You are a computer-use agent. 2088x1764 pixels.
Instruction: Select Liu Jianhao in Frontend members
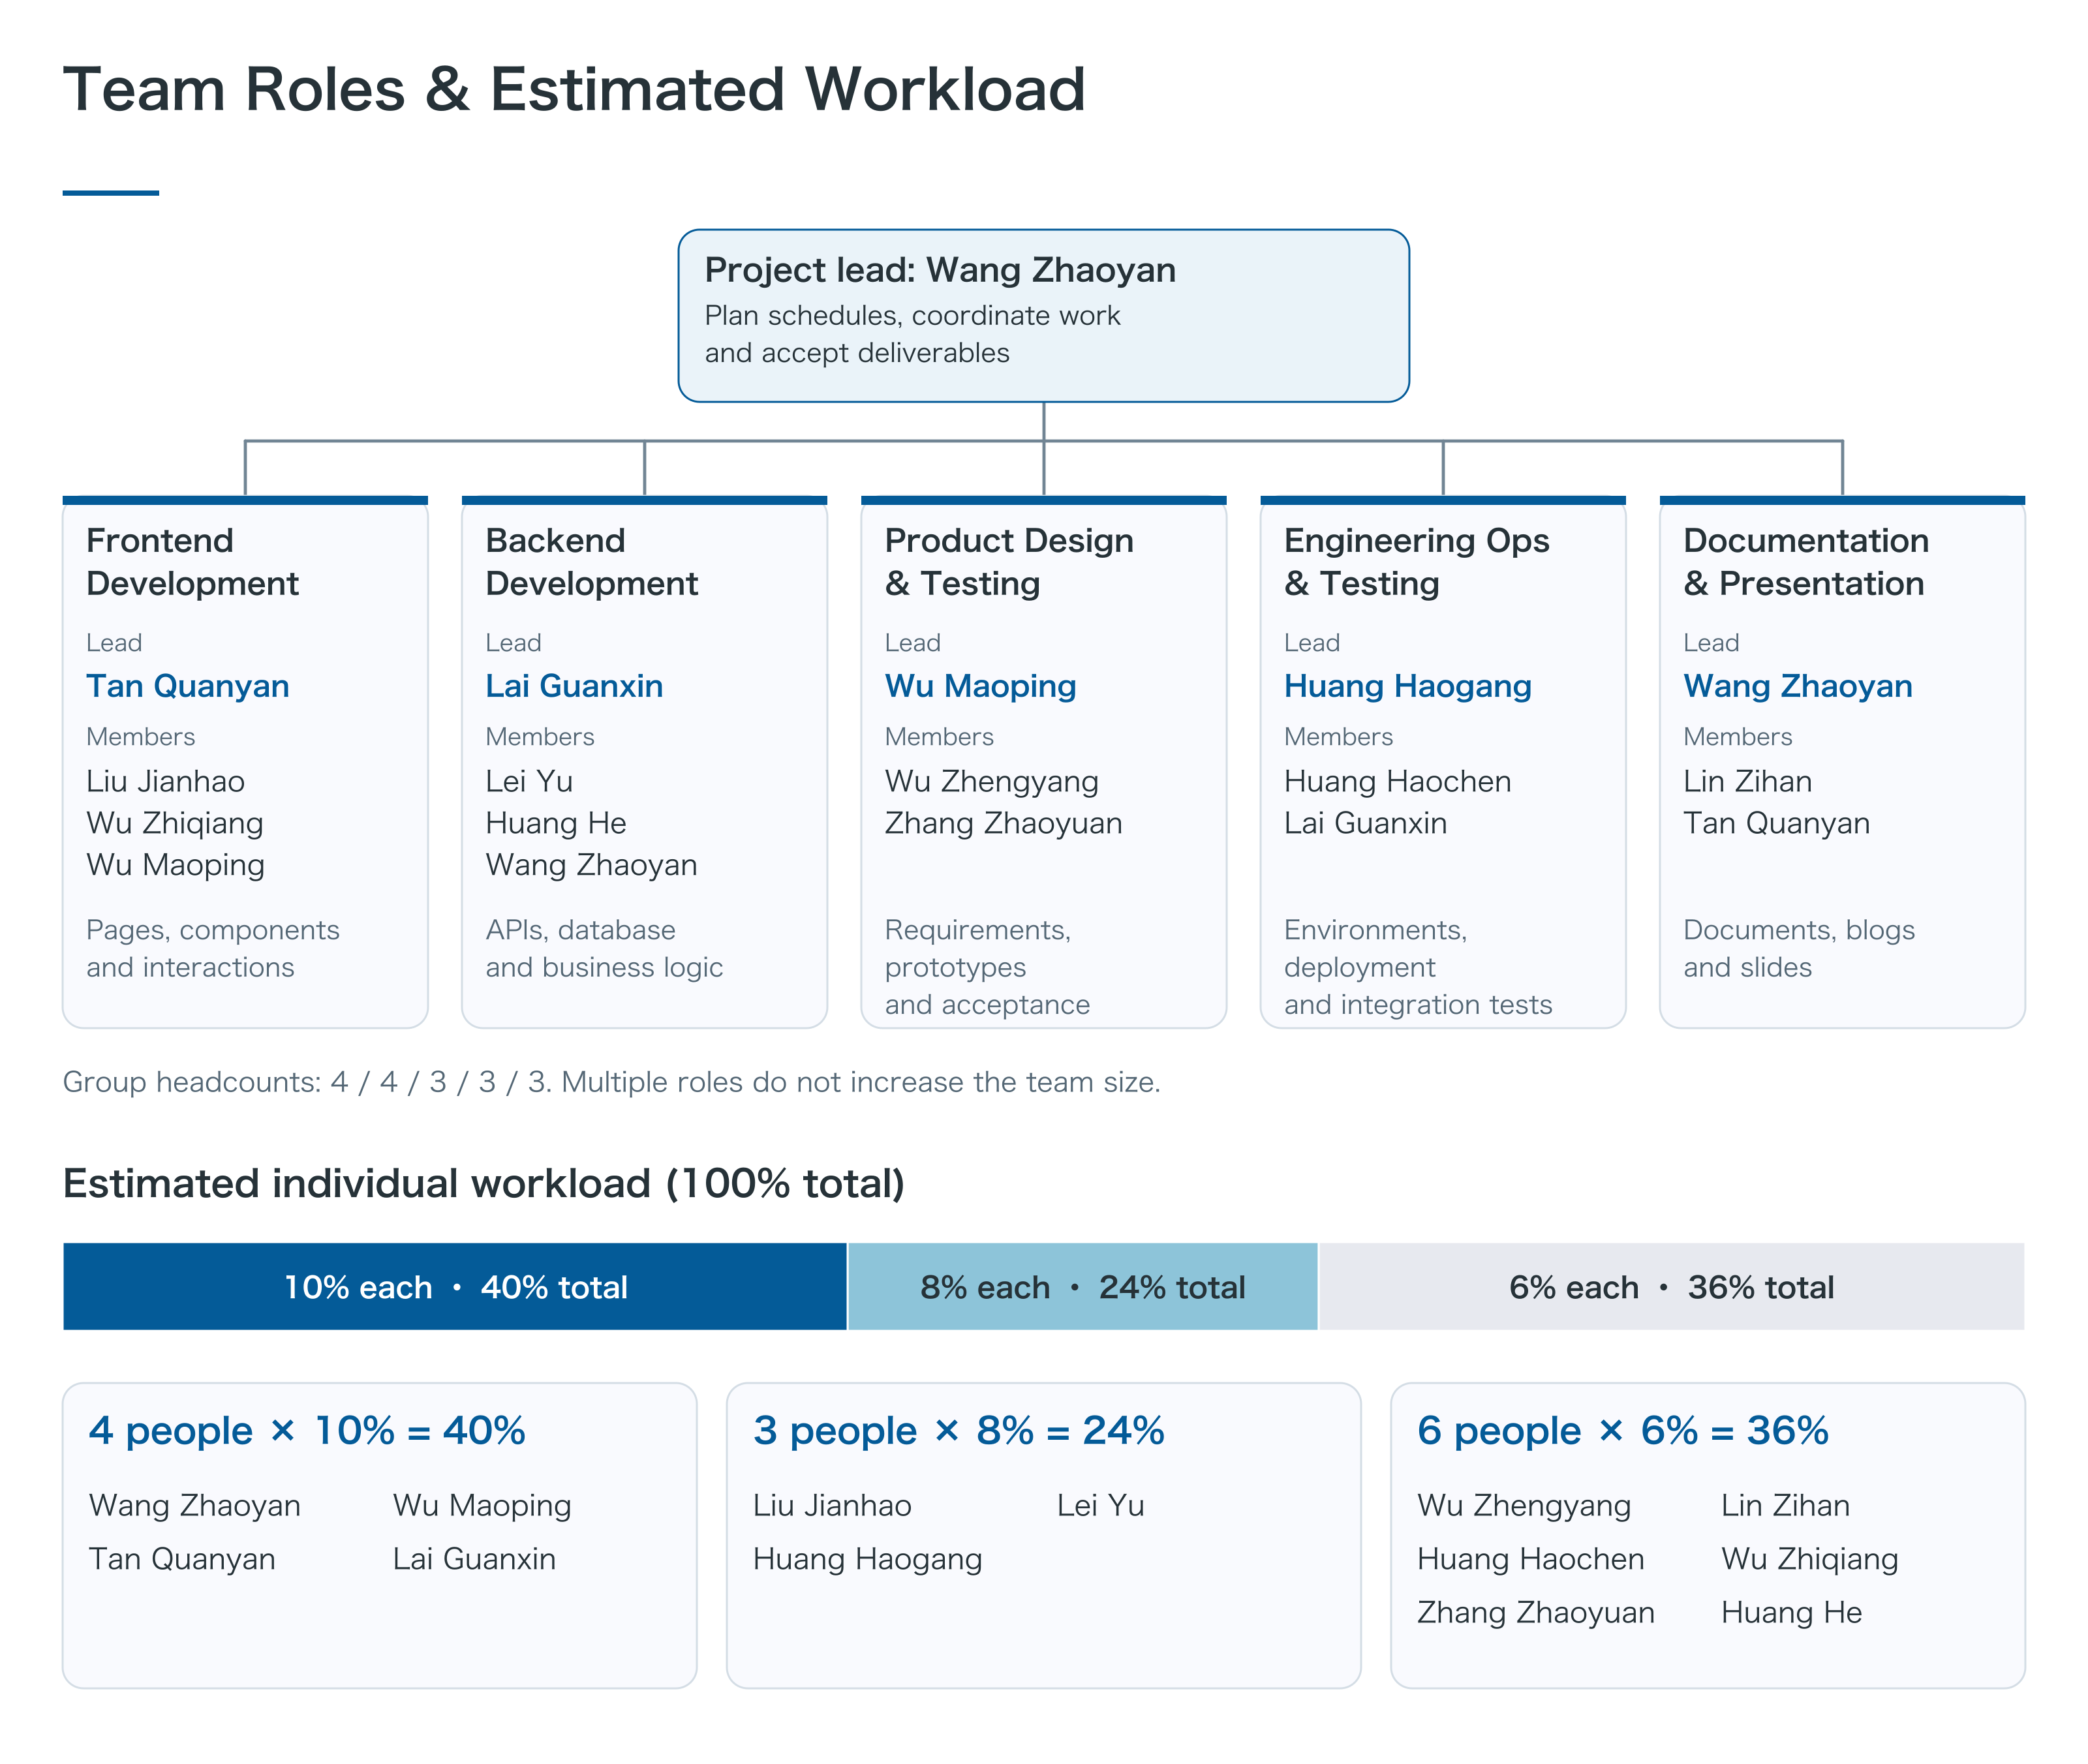[x=165, y=781]
